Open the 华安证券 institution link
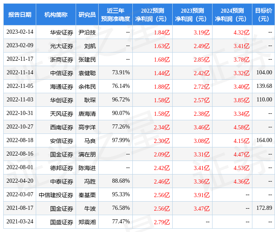 pyautogui.click(x=62, y=32)
